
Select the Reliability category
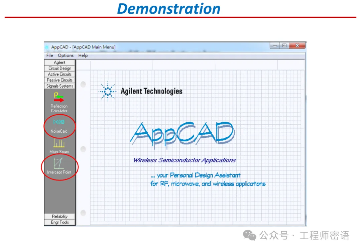[x=59, y=216]
